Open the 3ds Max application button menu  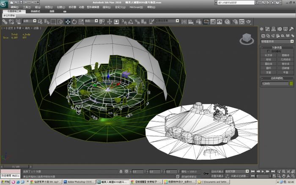click(3, 4)
